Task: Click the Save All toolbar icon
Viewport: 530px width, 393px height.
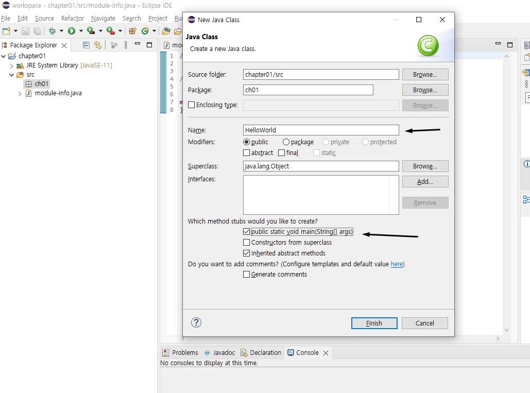Action: click(37, 31)
